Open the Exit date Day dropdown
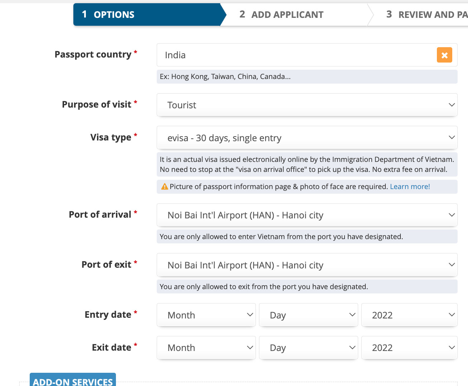The image size is (468, 386). click(308, 348)
